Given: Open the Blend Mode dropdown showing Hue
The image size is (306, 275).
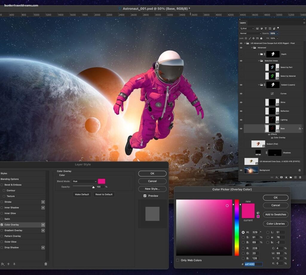Looking at the screenshot, I should pyautogui.click(x=84, y=181).
